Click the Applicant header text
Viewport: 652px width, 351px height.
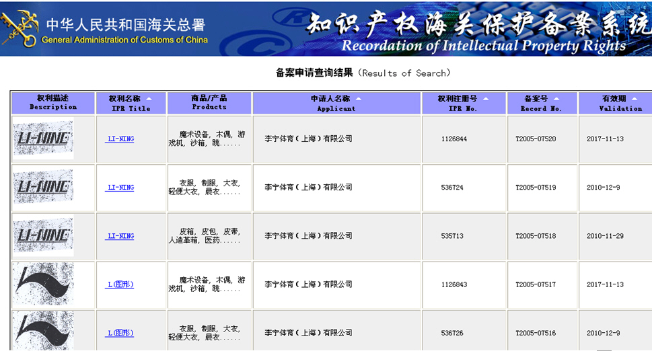point(336,108)
